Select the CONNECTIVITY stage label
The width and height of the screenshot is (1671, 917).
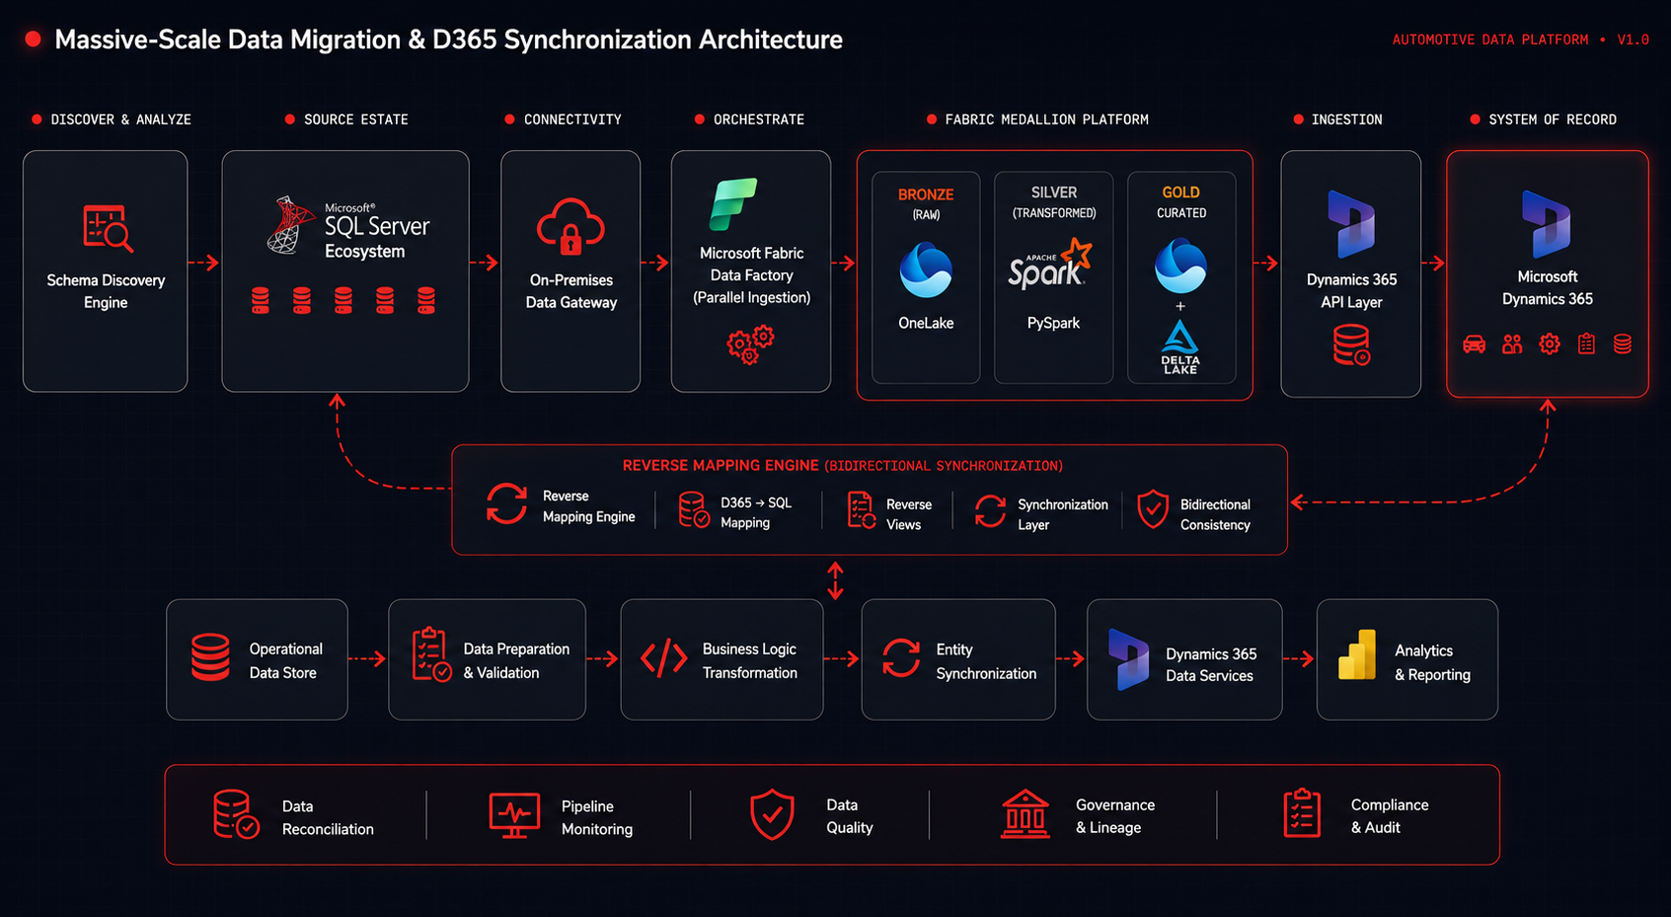click(572, 119)
